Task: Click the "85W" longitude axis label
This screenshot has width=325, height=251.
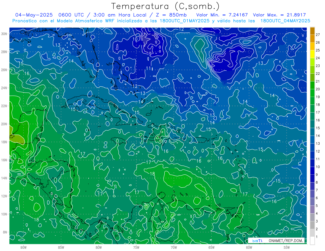Action: (61, 247)
